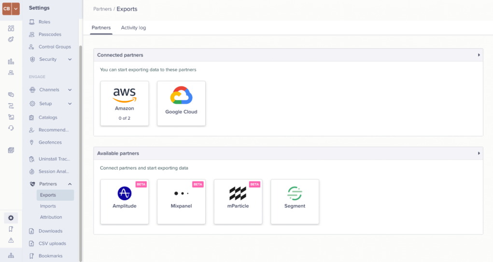This screenshot has height=262, width=493.
Task: Connect the Segment partner card
Action: click(x=295, y=202)
